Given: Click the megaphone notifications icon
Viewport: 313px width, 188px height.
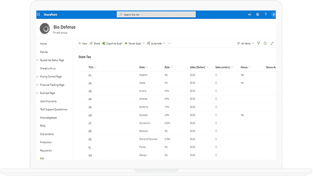Looking at the screenshot, I should (x=250, y=14).
